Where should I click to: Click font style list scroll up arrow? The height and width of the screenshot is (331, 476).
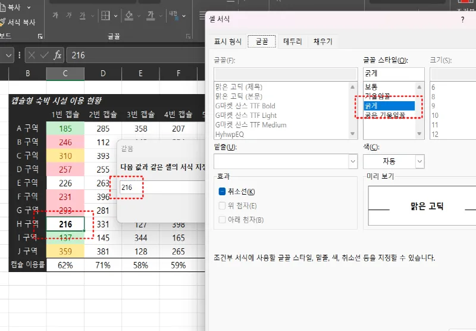pyautogui.click(x=419, y=87)
